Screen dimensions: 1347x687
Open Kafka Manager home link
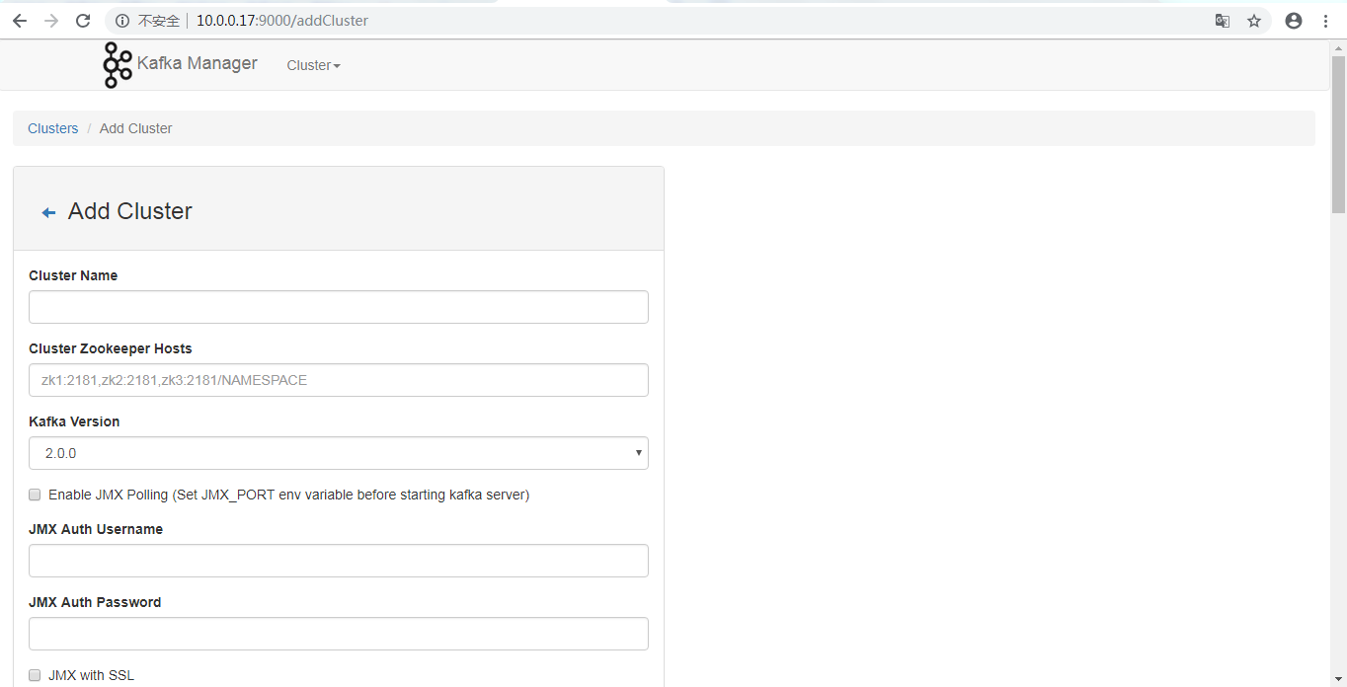[197, 63]
